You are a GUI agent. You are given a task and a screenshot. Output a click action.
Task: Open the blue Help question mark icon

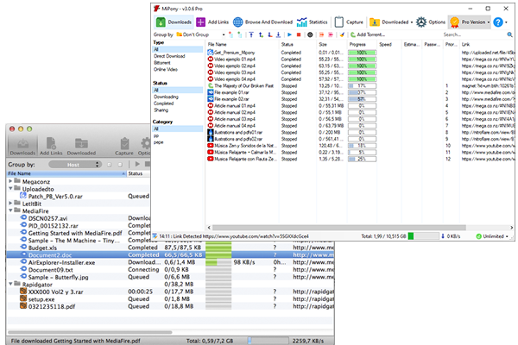[498, 22]
